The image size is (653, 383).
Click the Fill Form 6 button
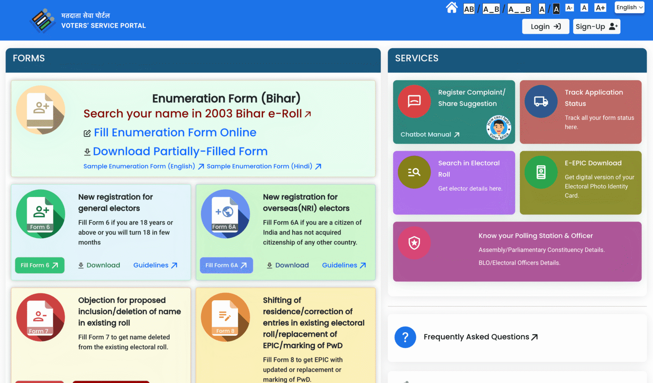click(x=40, y=265)
